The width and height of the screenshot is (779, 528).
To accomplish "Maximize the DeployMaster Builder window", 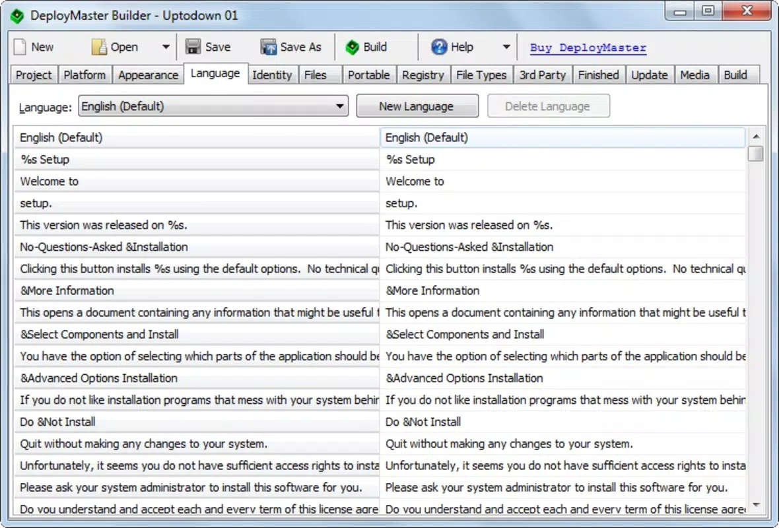I will (x=708, y=11).
